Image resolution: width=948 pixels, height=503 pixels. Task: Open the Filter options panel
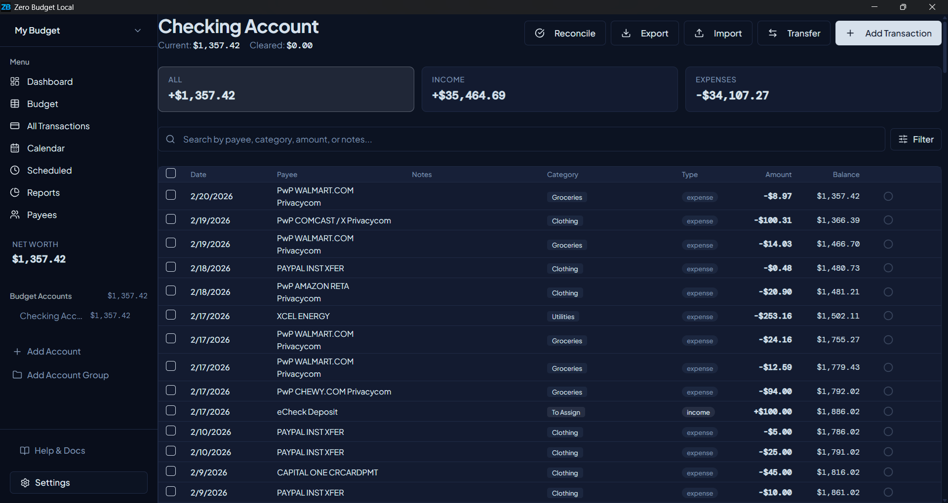click(916, 139)
